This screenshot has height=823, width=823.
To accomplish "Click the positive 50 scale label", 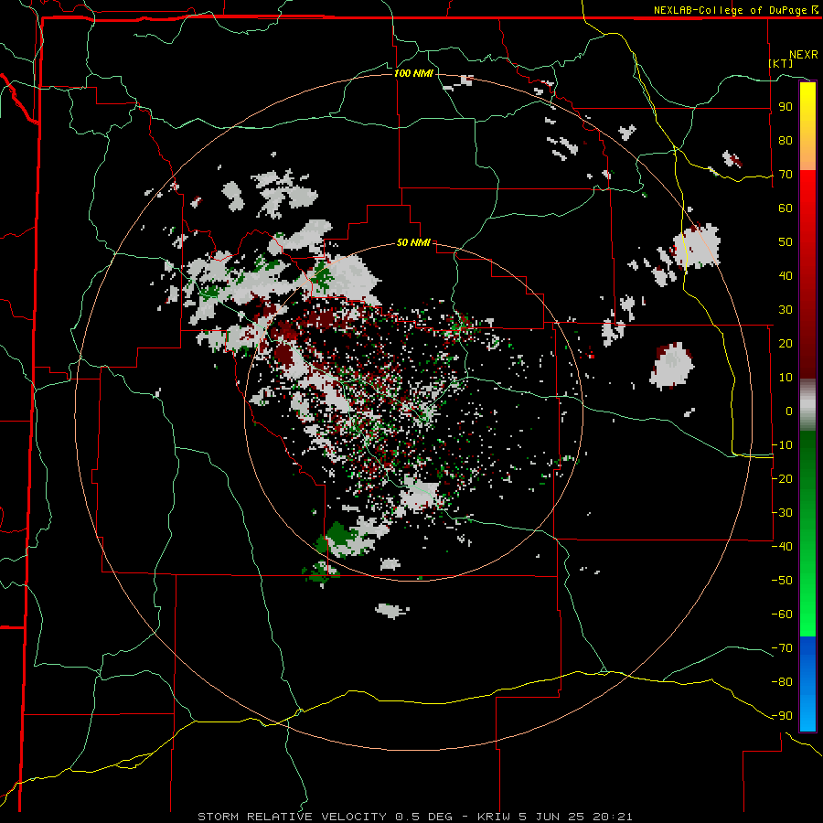I will 786,242.
